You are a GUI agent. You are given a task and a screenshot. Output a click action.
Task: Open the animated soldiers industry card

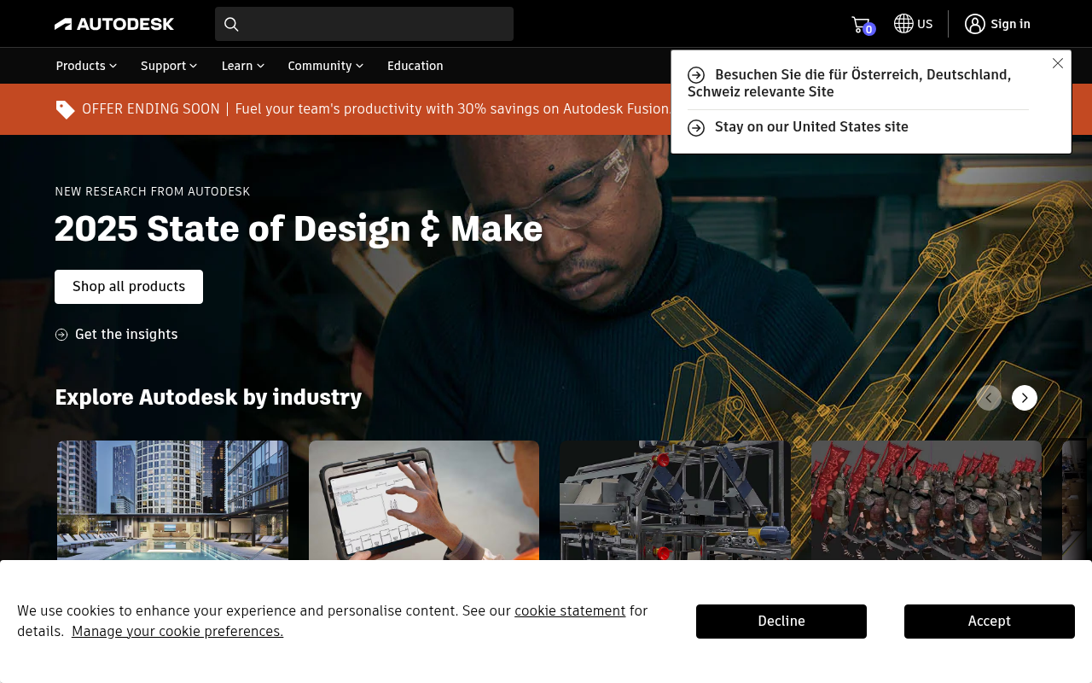(926, 500)
